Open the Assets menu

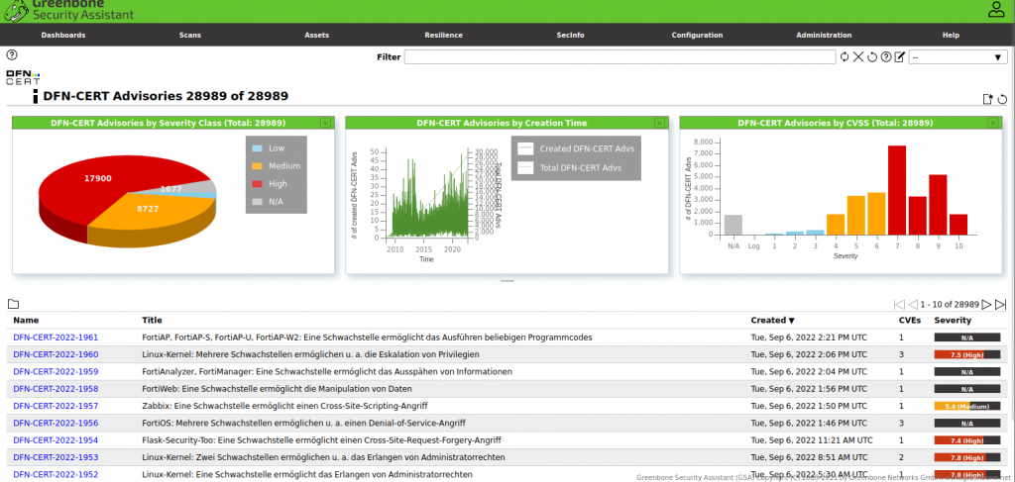click(x=316, y=35)
